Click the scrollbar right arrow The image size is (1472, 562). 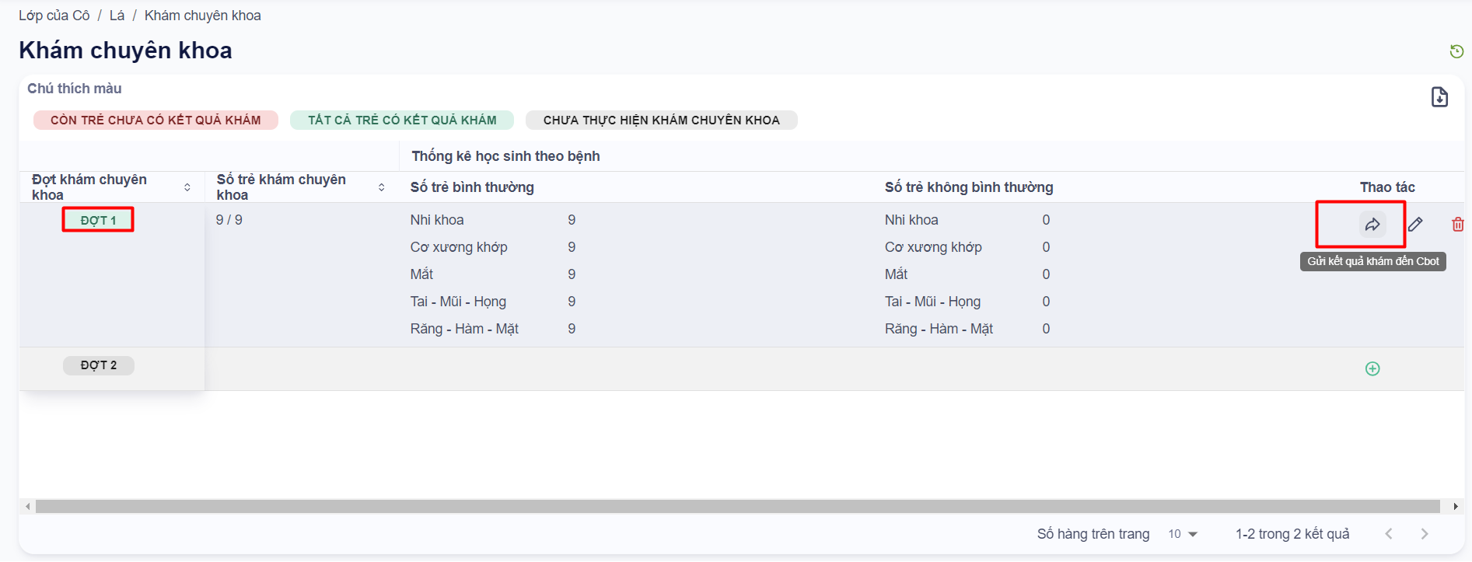[1456, 507]
